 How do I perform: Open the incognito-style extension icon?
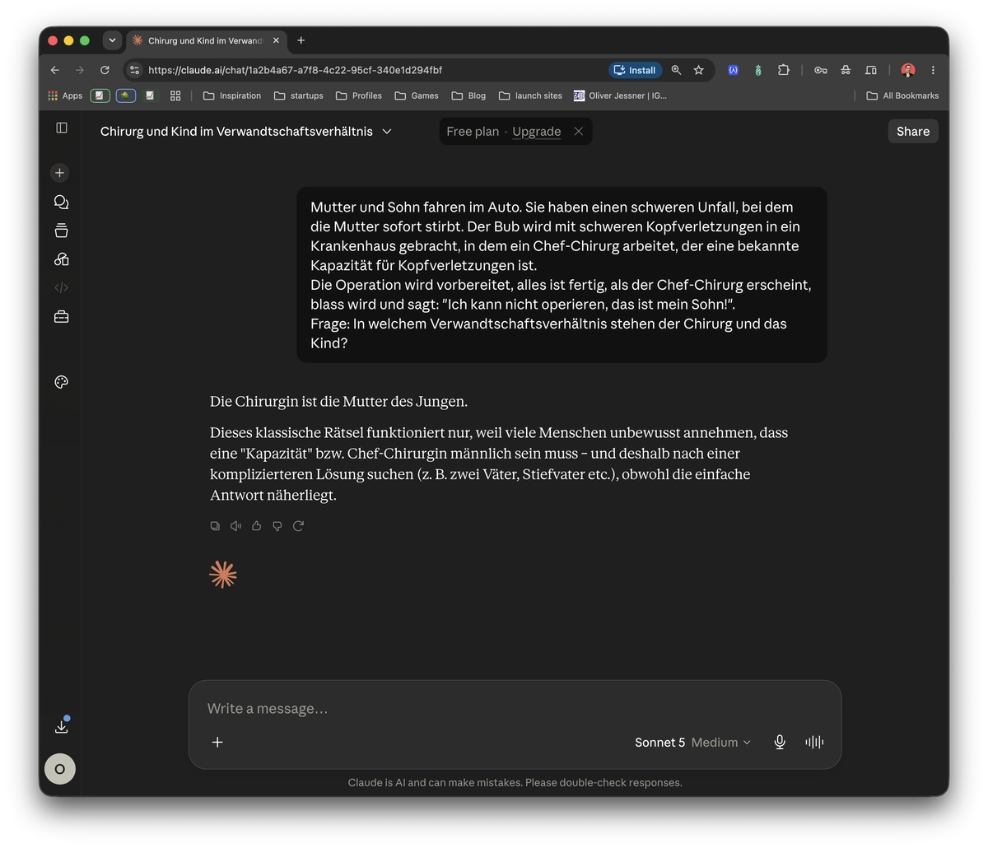846,70
